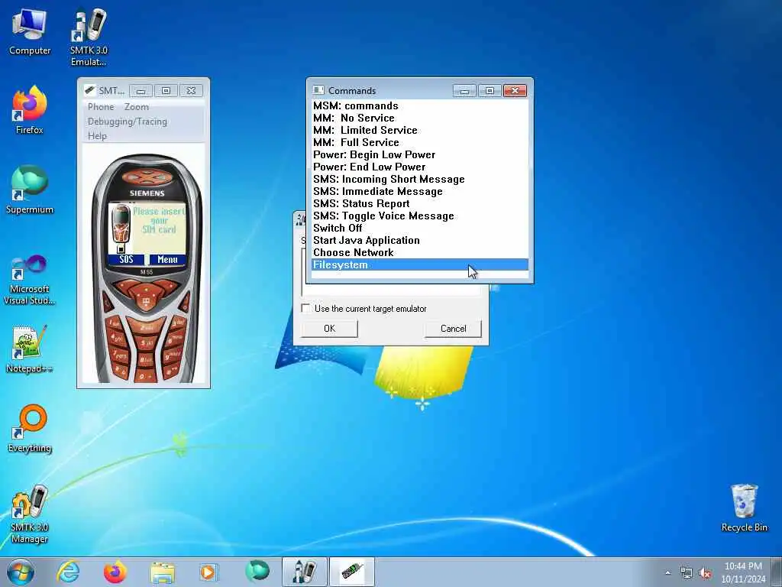This screenshot has width=782, height=587.
Task: Click the phone's central navigation key
Action: click(146, 301)
